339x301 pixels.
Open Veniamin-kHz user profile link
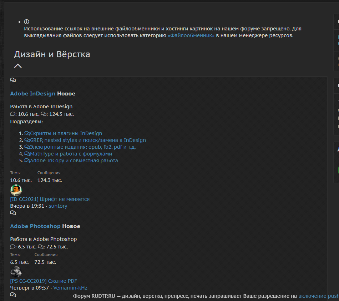click(x=70, y=288)
